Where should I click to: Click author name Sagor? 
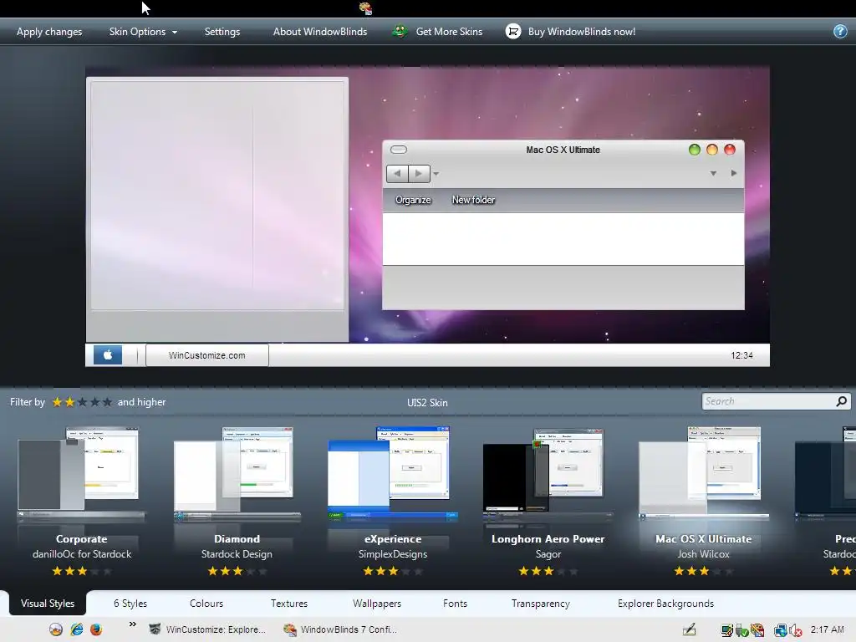point(548,554)
